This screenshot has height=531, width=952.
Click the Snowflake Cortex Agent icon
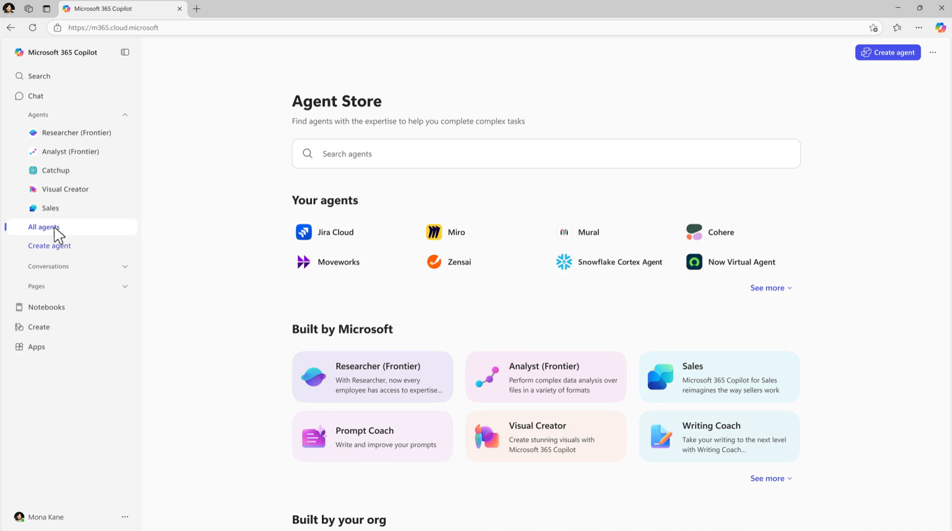[x=564, y=262]
